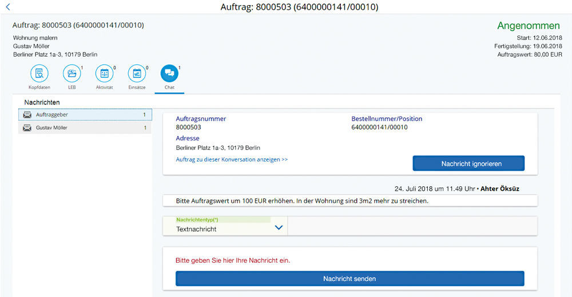Go back using the top-left arrow
The image size is (572, 297).
7,7
